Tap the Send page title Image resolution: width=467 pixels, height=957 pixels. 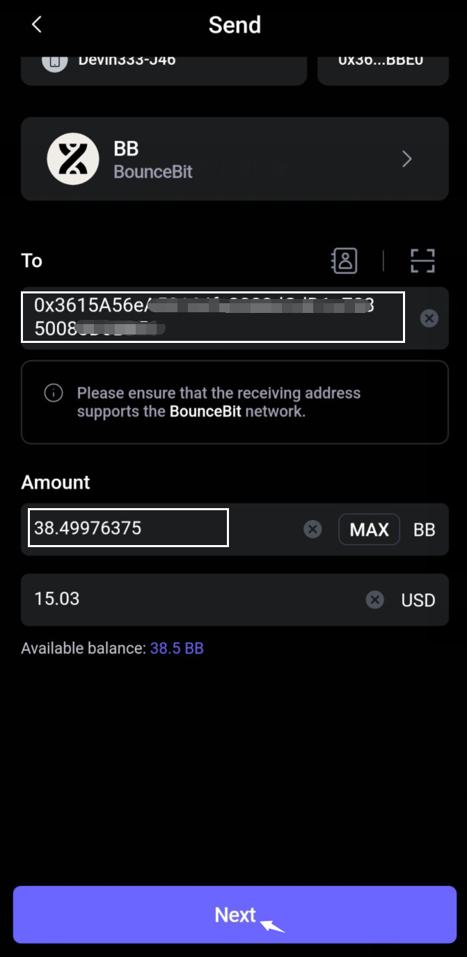[235, 25]
